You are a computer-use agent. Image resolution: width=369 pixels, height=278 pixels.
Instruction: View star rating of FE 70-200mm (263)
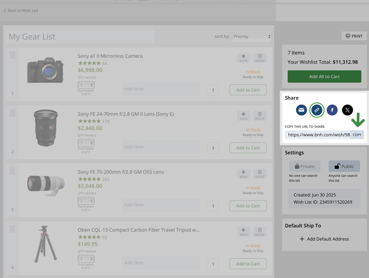click(89, 179)
